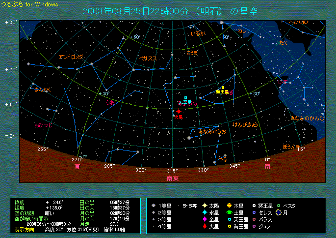This screenshot has width=336, height=238.
Task: Click the いるか constellation label
Action: tap(198, 33)
